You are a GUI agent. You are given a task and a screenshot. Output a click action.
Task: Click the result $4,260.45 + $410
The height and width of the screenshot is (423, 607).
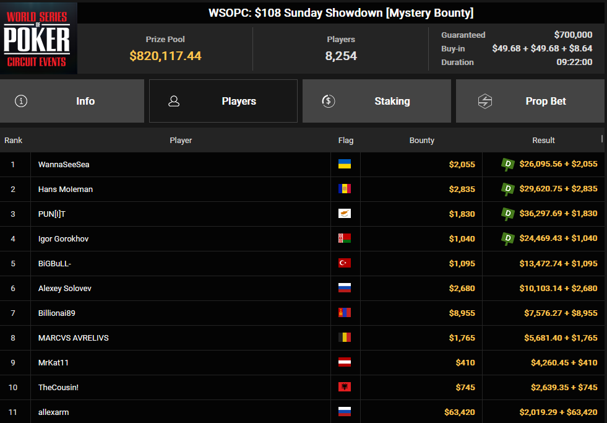coord(564,362)
